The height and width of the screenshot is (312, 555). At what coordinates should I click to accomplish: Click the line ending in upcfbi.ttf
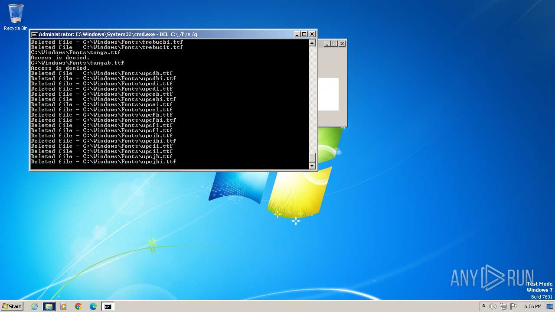click(x=104, y=120)
